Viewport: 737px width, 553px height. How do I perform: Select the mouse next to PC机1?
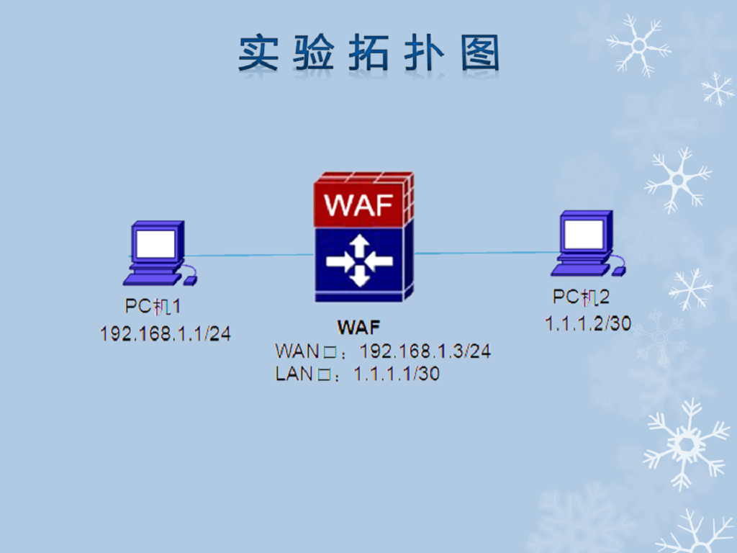click(x=190, y=281)
